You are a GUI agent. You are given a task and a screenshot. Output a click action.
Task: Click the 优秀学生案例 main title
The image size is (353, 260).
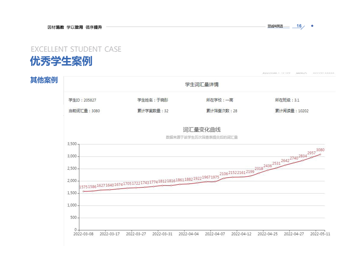point(61,61)
